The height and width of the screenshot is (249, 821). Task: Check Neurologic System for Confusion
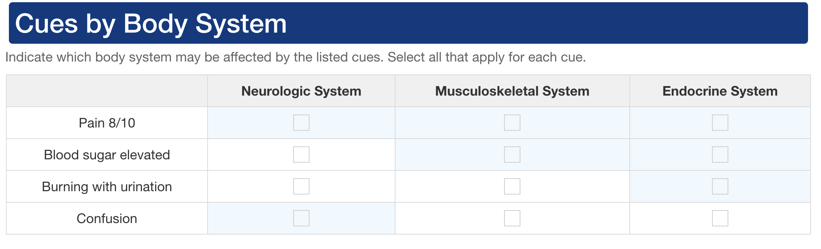click(x=301, y=218)
